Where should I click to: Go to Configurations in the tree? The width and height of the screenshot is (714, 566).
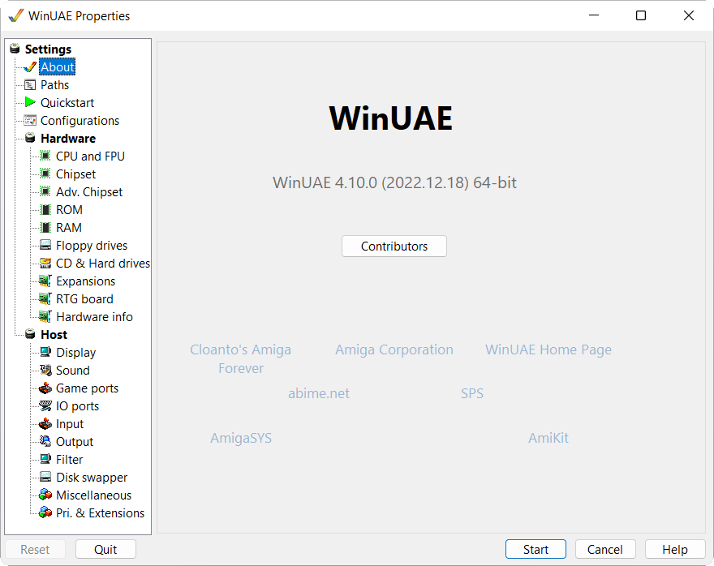point(80,121)
